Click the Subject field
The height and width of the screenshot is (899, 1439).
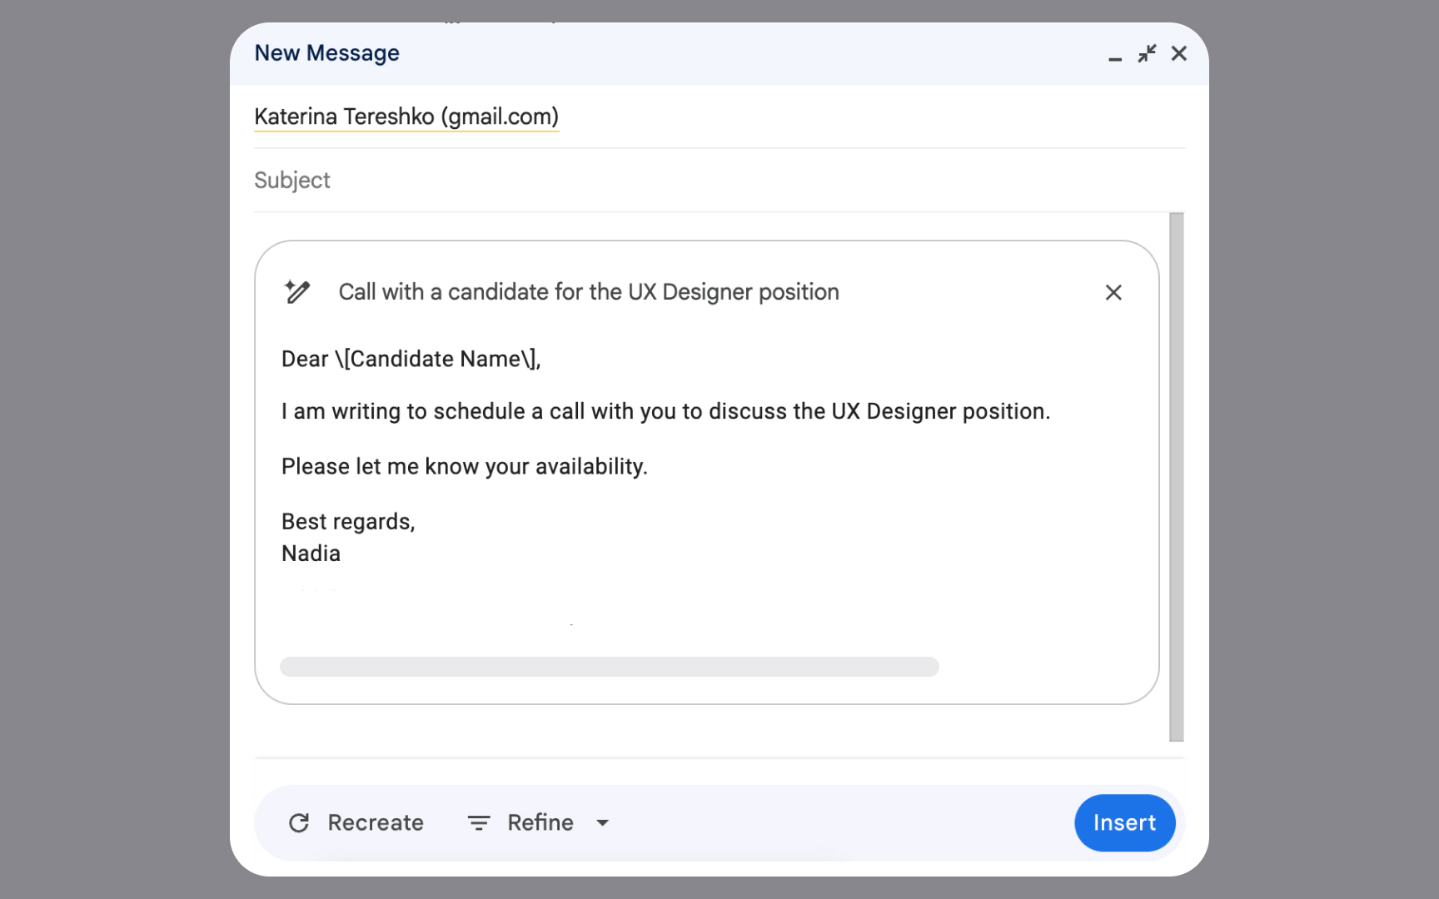(292, 180)
